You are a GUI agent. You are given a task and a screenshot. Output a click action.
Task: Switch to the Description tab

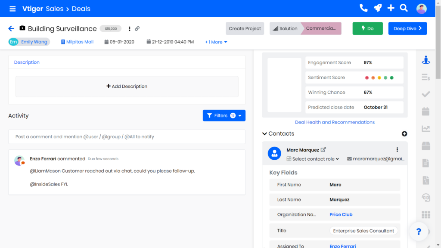(27, 62)
